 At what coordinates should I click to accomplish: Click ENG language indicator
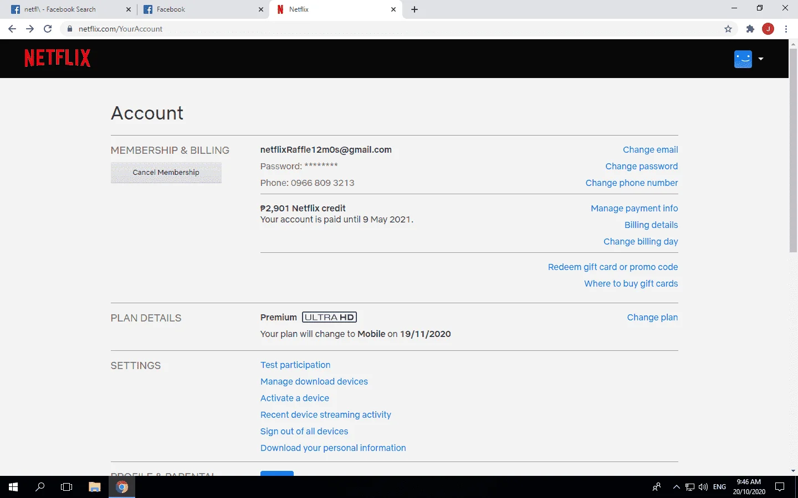tap(719, 487)
